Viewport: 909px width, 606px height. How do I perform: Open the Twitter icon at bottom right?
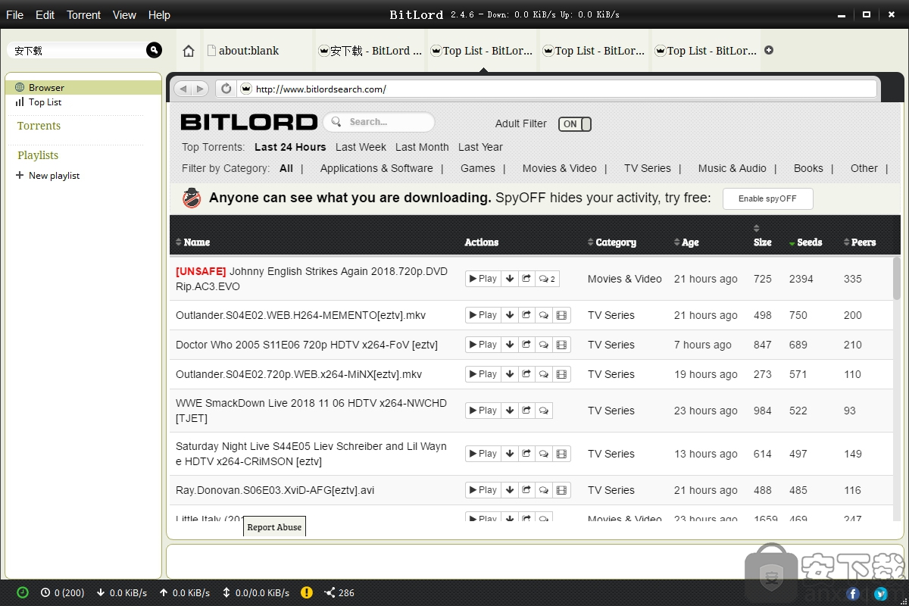tap(880, 594)
